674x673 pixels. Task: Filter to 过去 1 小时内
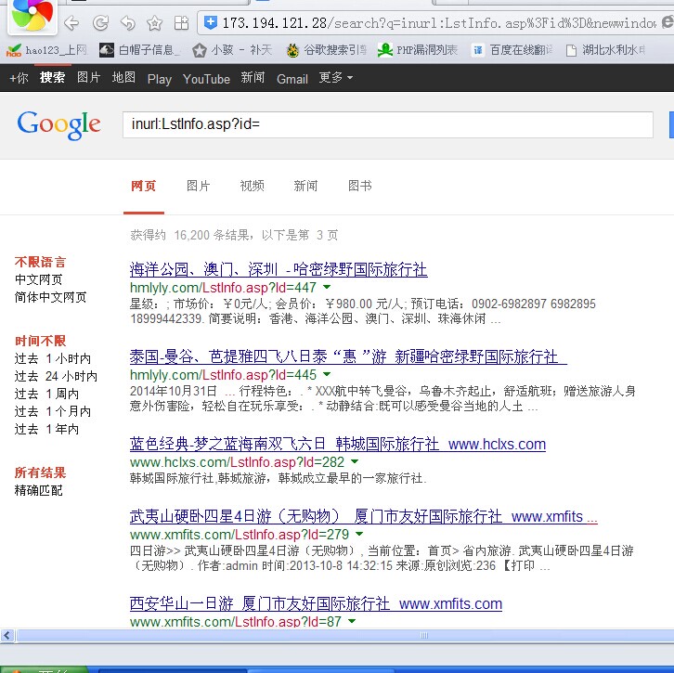tap(53, 359)
